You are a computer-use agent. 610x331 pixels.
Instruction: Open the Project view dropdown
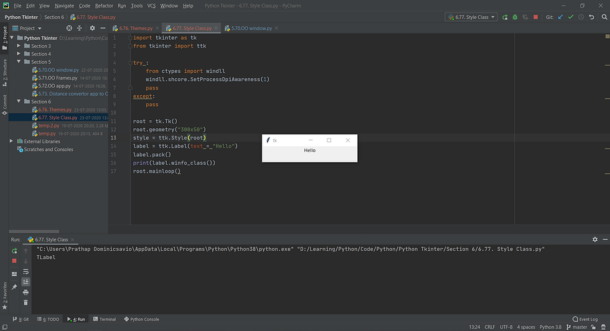pyautogui.click(x=27, y=28)
